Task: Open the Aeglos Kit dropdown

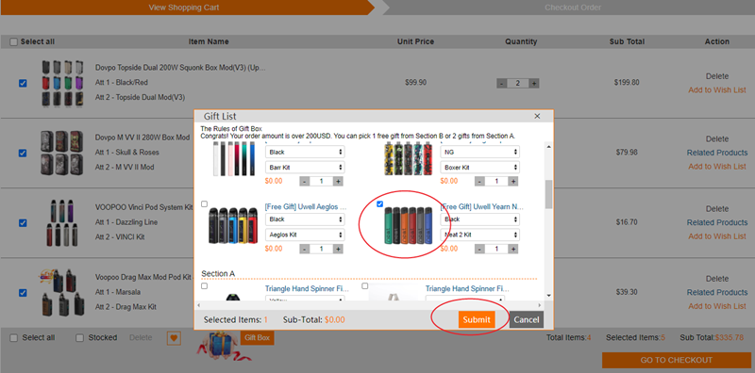Action: click(x=305, y=235)
